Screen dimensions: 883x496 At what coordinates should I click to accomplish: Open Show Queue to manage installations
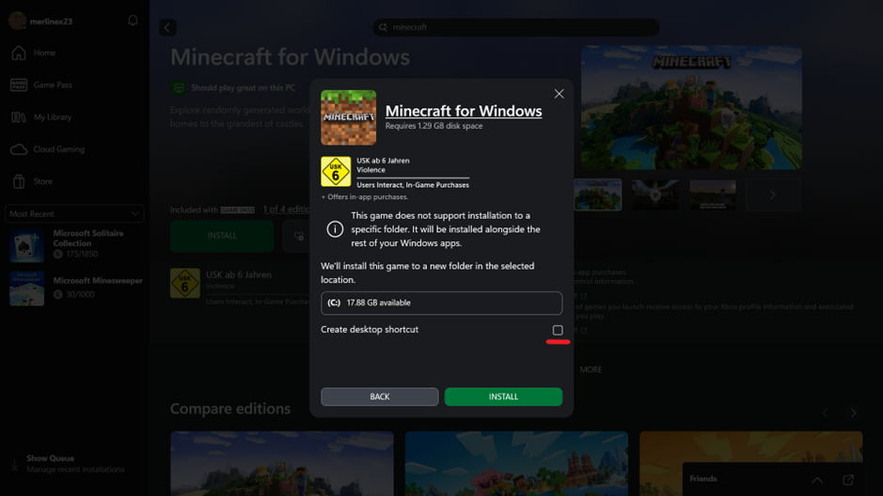click(x=74, y=463)
